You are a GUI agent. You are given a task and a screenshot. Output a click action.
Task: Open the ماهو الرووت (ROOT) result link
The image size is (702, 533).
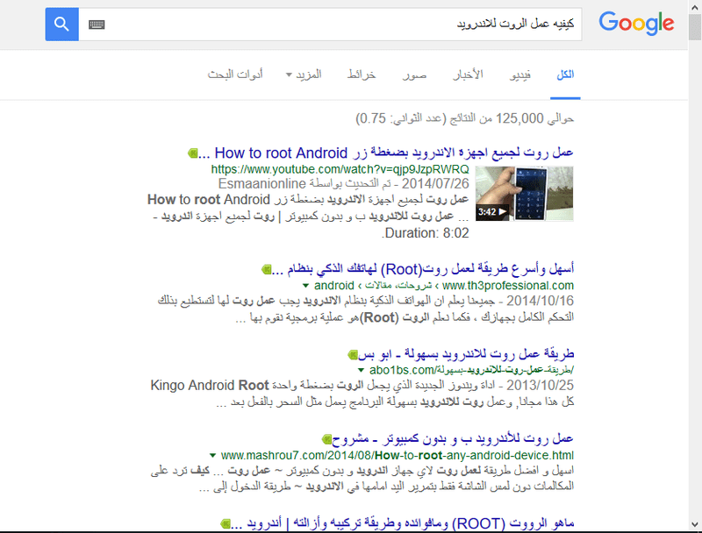[402, 523]
